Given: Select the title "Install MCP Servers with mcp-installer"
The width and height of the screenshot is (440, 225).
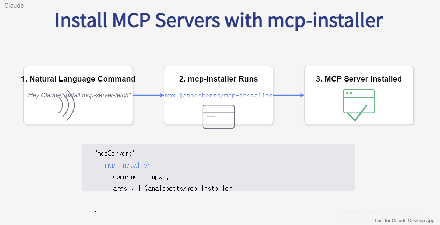Looking at the screenshot, I should point(219,20).
